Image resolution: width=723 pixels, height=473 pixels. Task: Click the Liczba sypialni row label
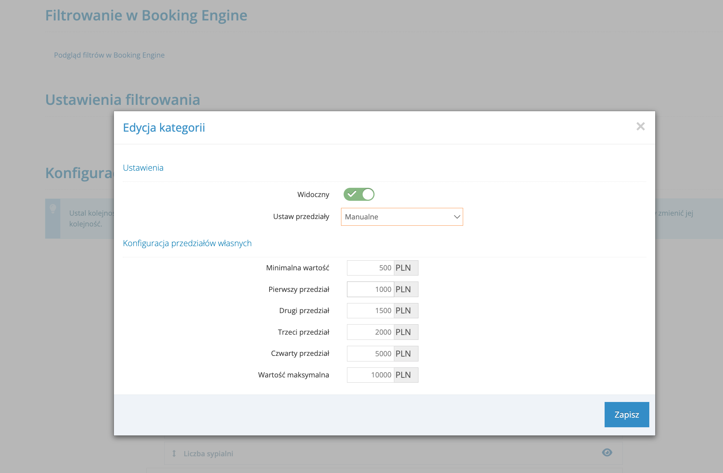pyautogui.click(x=208, y=454)
